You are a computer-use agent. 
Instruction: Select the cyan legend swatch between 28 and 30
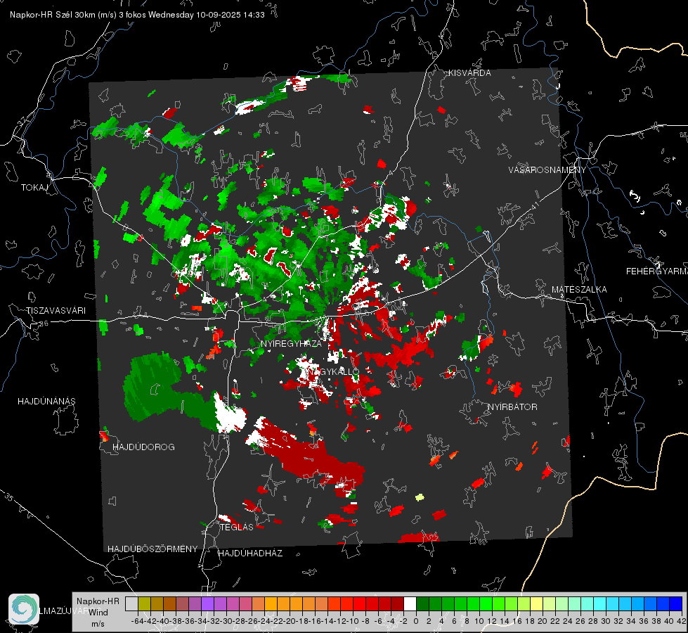pyautogui.click(x=600, y=603)
